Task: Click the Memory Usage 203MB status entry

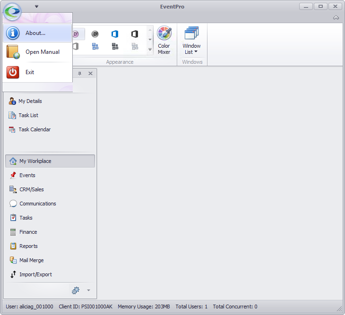Action: click(x=144, y=306)
